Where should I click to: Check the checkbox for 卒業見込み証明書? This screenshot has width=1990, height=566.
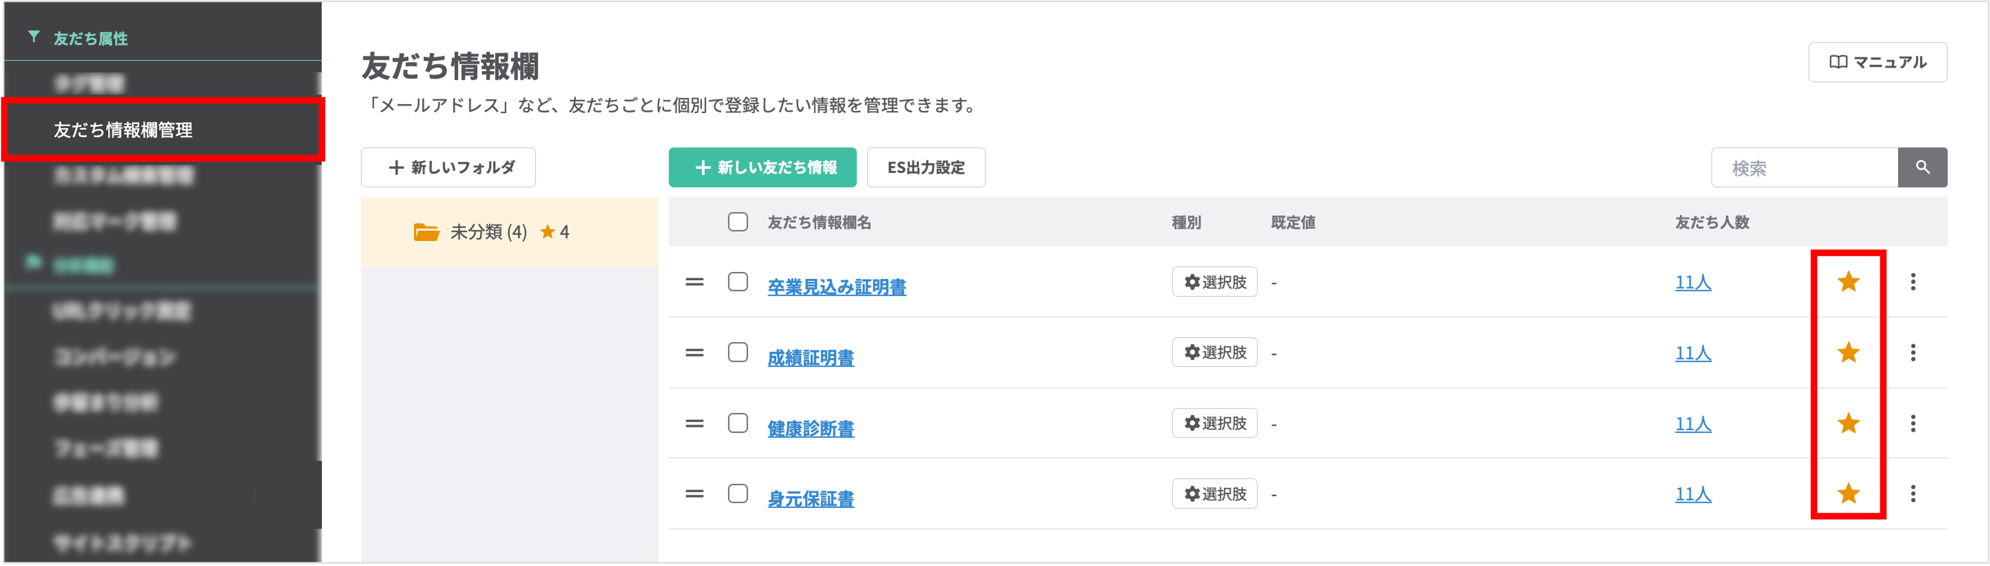pos(738,282)
